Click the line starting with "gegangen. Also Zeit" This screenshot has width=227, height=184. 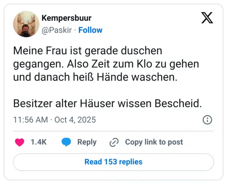(x=106, y=63)
